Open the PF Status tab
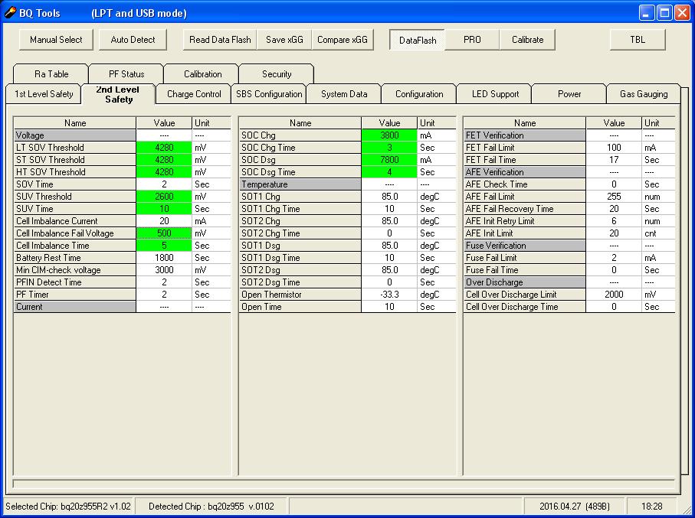The image size is (695, 518). tap(126, 74)
